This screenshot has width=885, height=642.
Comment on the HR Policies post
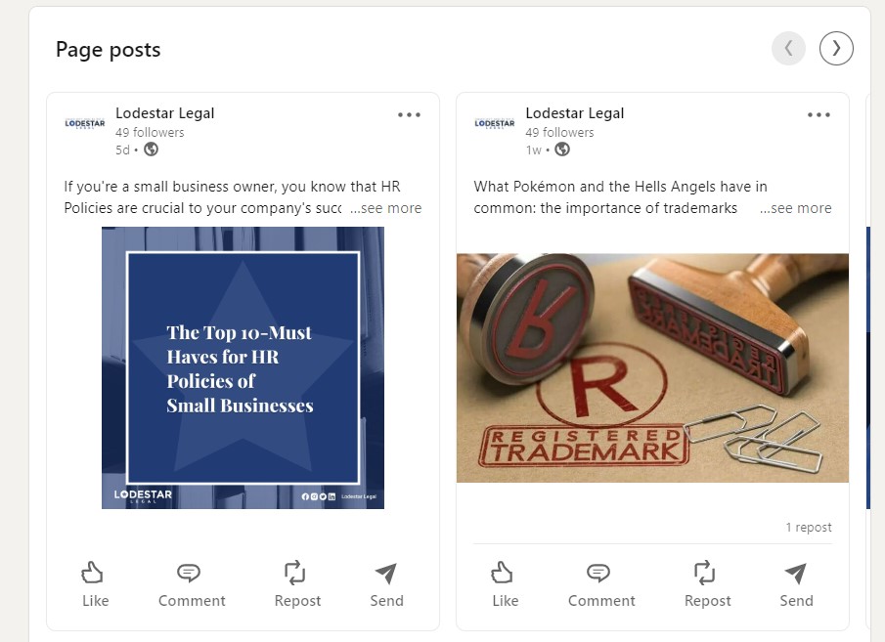pos(192,584)
